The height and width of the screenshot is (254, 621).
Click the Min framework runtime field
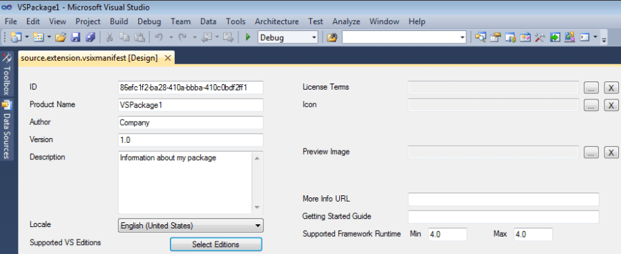[x=448, y=234]
